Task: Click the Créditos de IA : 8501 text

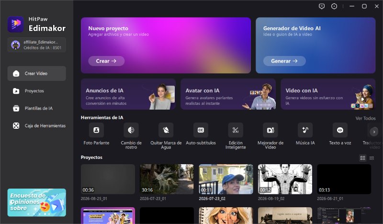Action: tap(43, 48)
